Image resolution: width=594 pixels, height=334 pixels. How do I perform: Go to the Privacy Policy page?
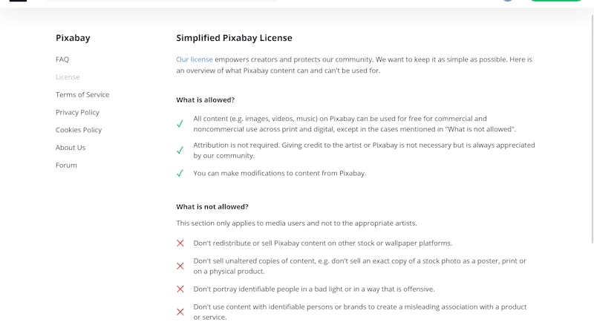tap(77, 113)
